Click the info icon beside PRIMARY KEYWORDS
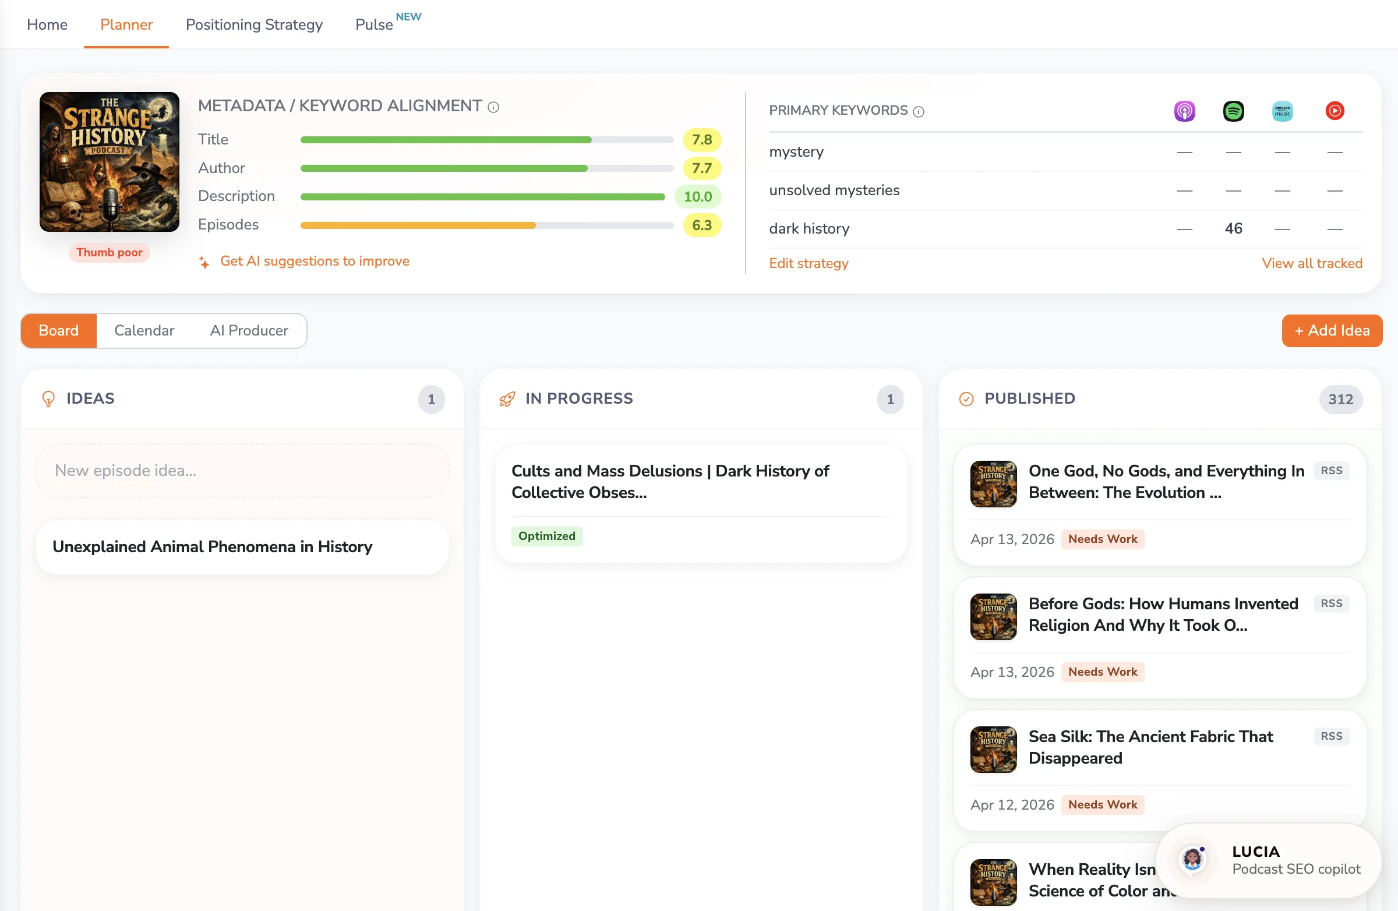1398x911 pixels. tap(919, 112)
